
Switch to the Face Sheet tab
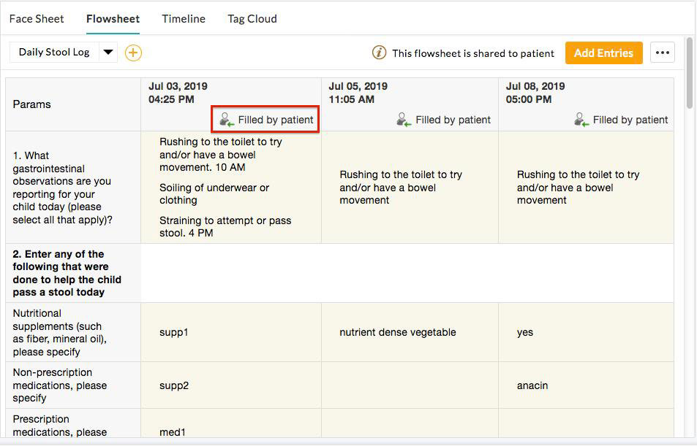pos(37,18)
